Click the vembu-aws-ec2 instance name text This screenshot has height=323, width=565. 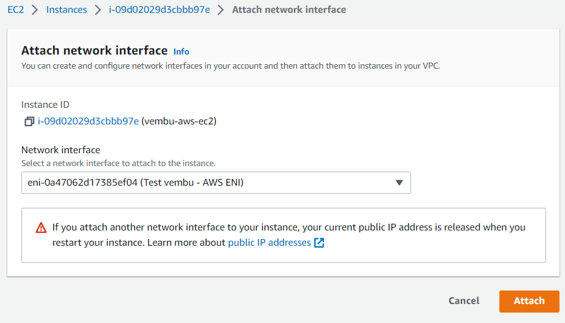pos(179,121)
